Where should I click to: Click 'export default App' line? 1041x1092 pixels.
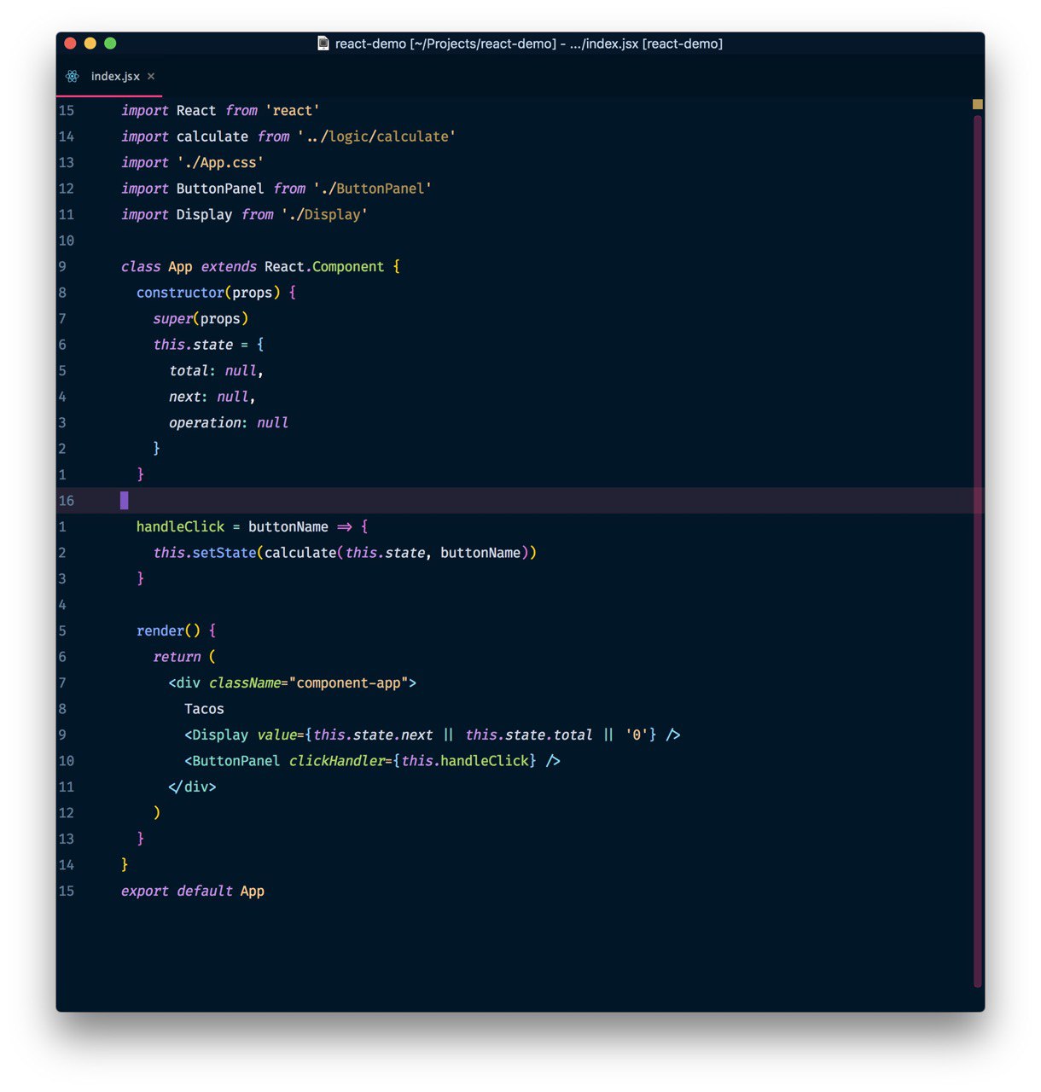pos(193,892)
